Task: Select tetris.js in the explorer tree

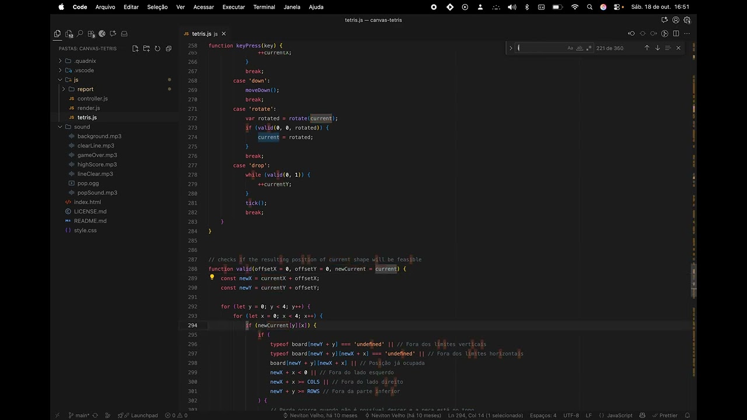Action: (x=87, y=117)
